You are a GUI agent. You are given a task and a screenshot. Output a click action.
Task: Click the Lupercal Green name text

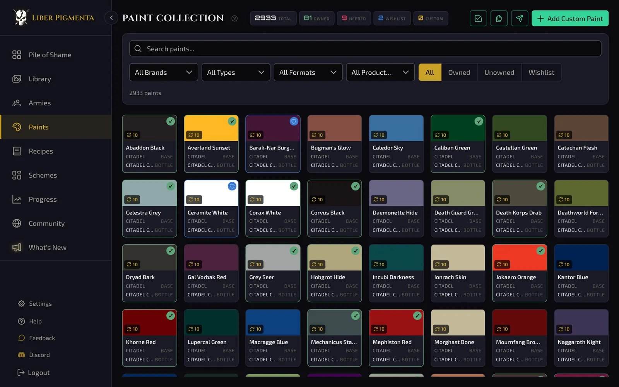coord(207,342)
